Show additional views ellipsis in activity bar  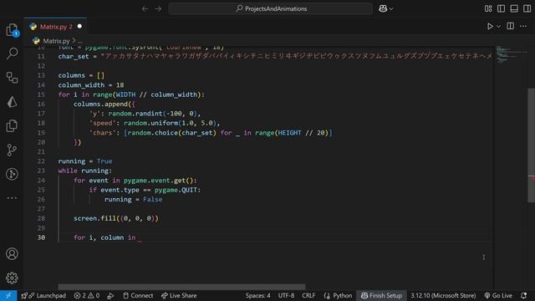12,198
